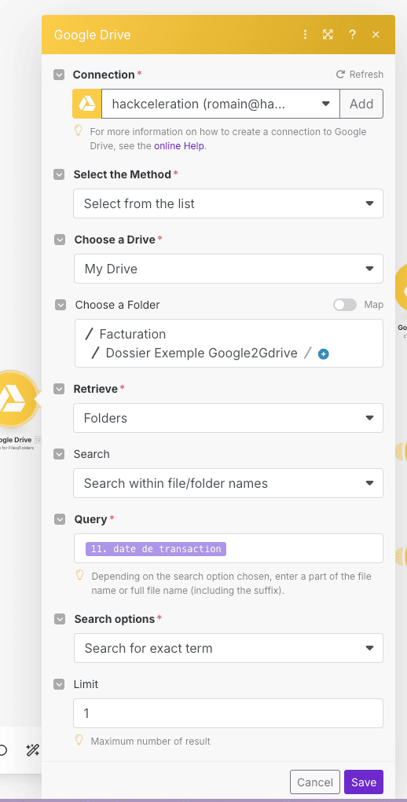Viewport: 407px width, 802px height.
Task: Open help via the question mark icon
Action: (352, 35)
